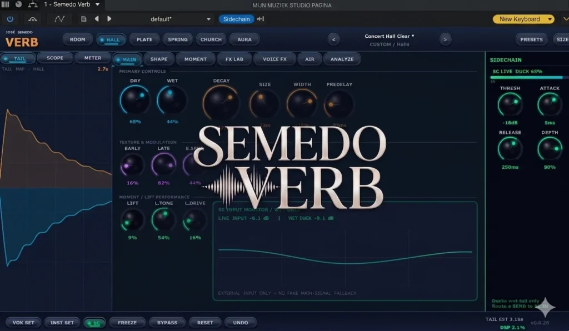Click the DRY knob
The width and height of the screenshot is (569, 331).
(x=135, y=101)
